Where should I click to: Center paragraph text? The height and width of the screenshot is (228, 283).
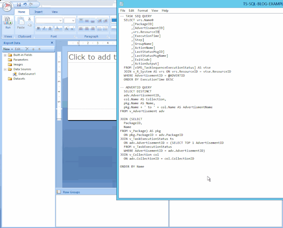[x=87, y=28]
